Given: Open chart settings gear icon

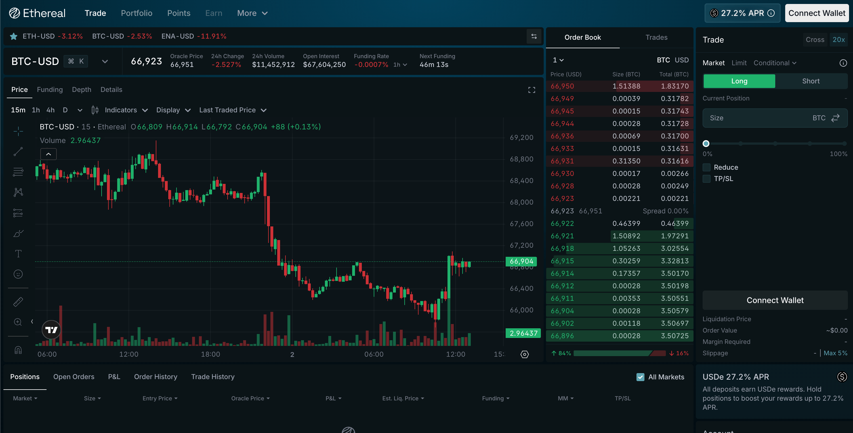Looking at the screenshot, I should pos(524,355).
